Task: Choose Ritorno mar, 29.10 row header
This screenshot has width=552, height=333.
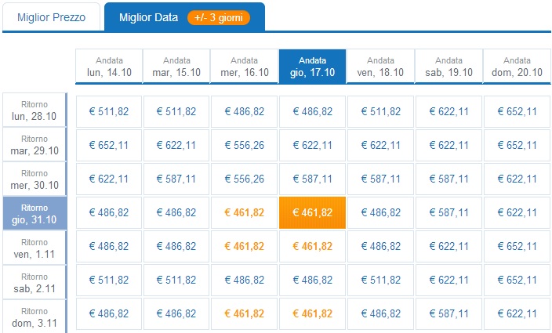Action: (x=34, y=144)
